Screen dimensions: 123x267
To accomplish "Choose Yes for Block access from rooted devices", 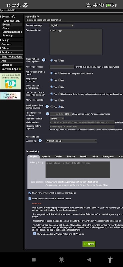I will click(52, 107).
